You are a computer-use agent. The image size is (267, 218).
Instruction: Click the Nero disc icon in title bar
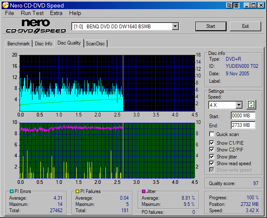point(5,5)
